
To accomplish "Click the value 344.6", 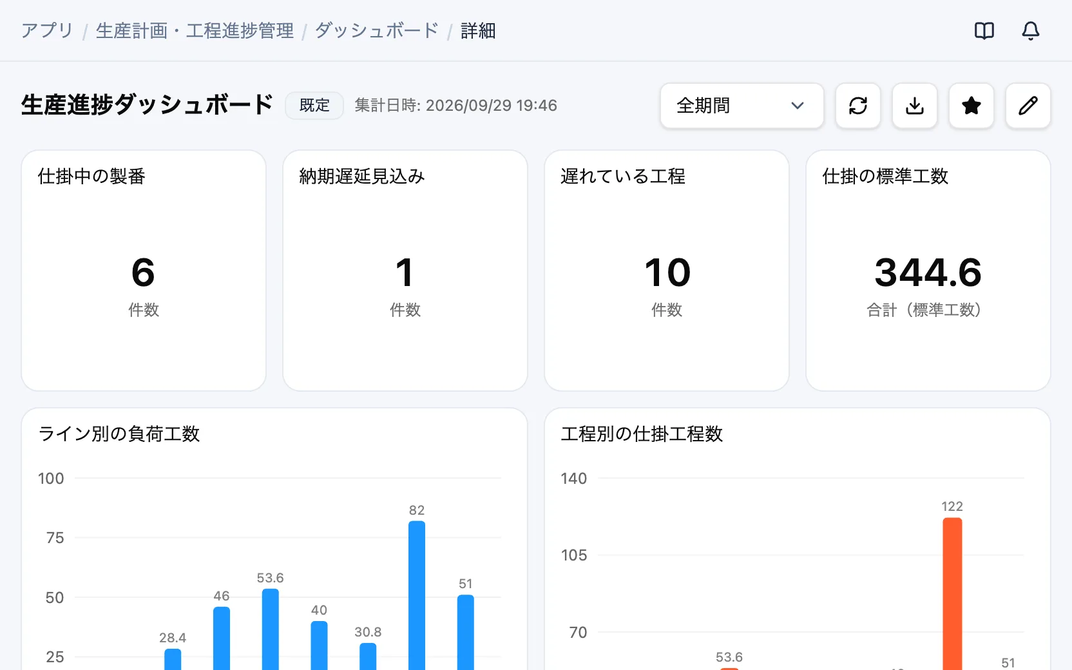I will tap(928, 273).
